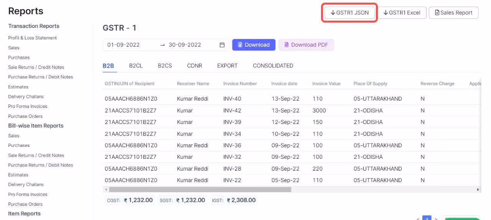This screenshot has width=491, height=220.
Task: Select invoice number INV-34
Action: click(x=232, y=134)
